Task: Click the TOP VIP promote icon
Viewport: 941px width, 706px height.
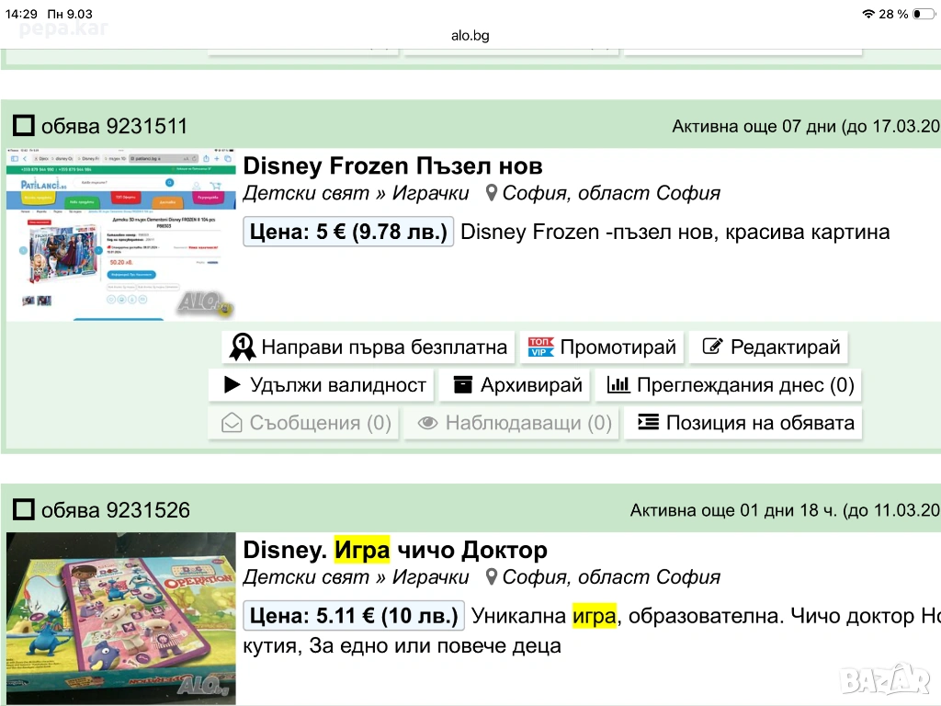Action: (x=540, y=347)
